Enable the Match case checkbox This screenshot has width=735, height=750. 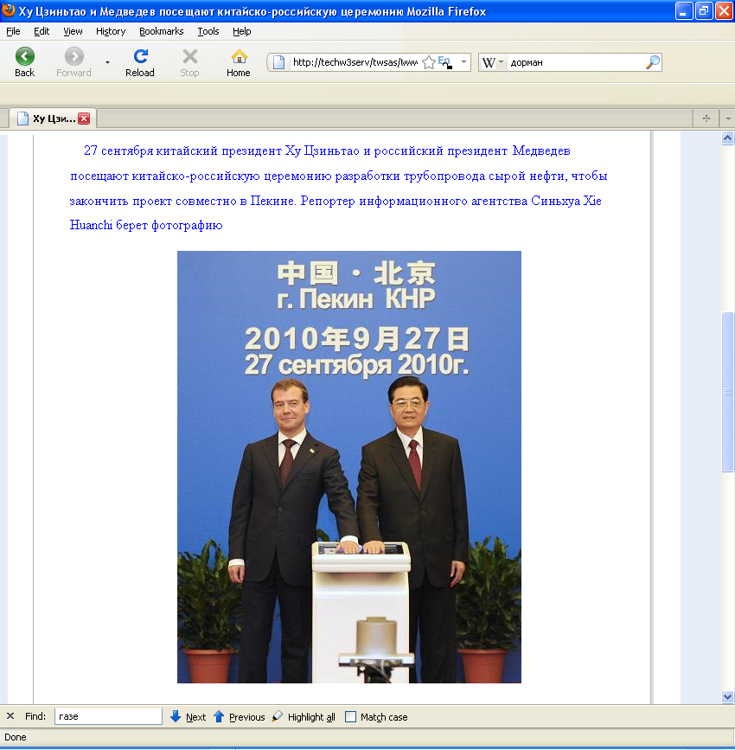(350, 716)
